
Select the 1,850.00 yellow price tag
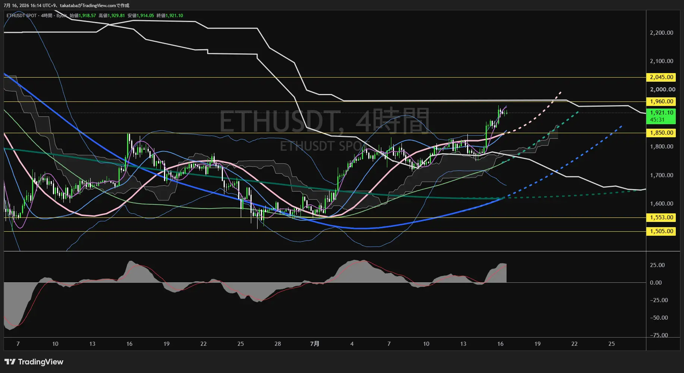pos(661,133)
